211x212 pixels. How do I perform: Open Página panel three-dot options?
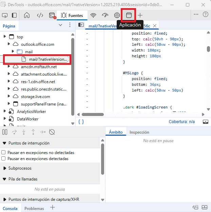(70, 25)
